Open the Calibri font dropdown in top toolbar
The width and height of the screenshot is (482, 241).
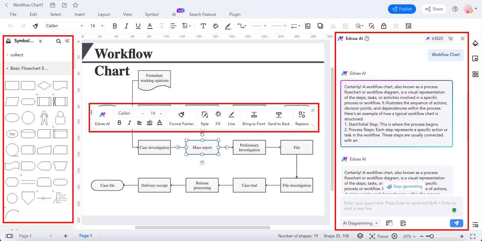[64, 26]
